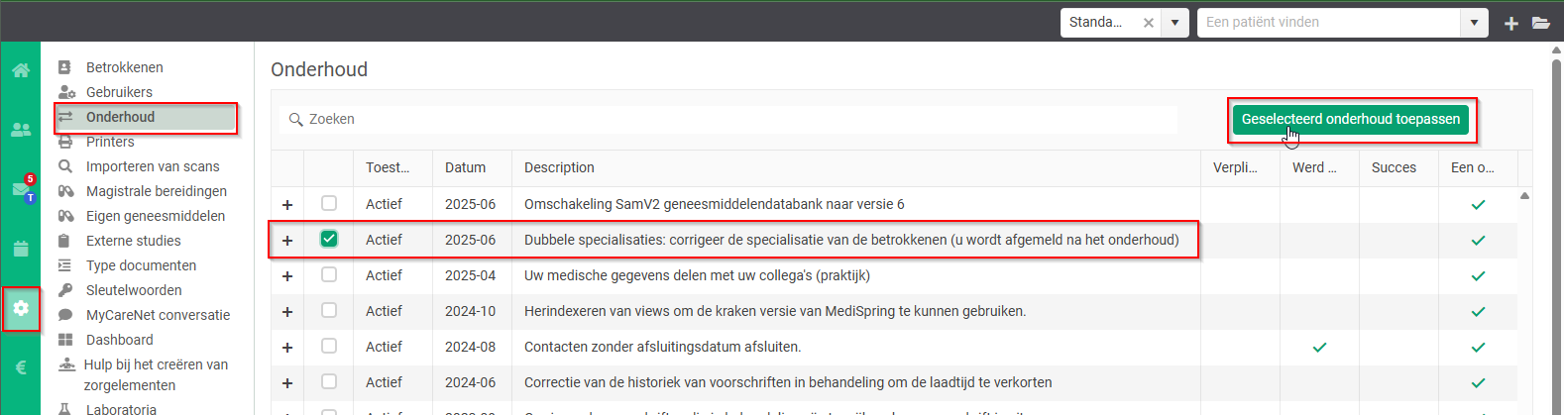This screenshot has height=415, width=1564.
Task: Tick checkbox for Uw medische gegevens delen row
Action: pyautogui.click(x=329, y=274)
